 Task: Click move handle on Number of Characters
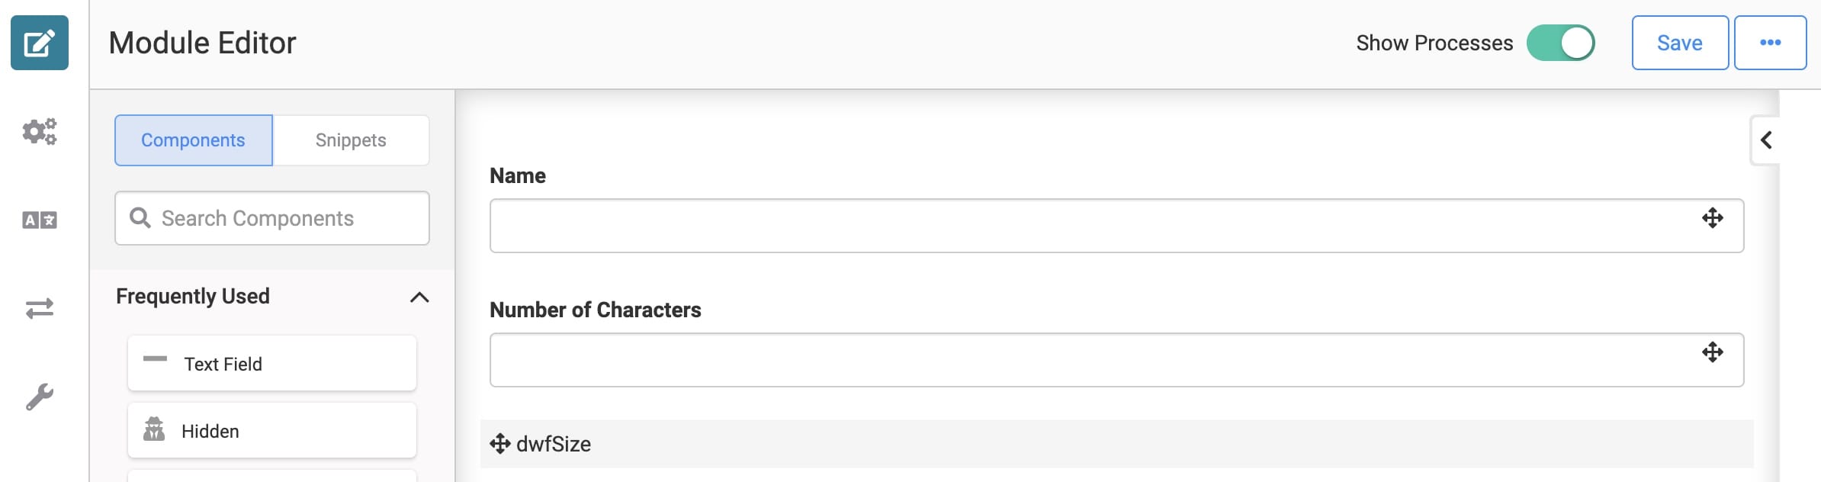(x=1713, y=352)
